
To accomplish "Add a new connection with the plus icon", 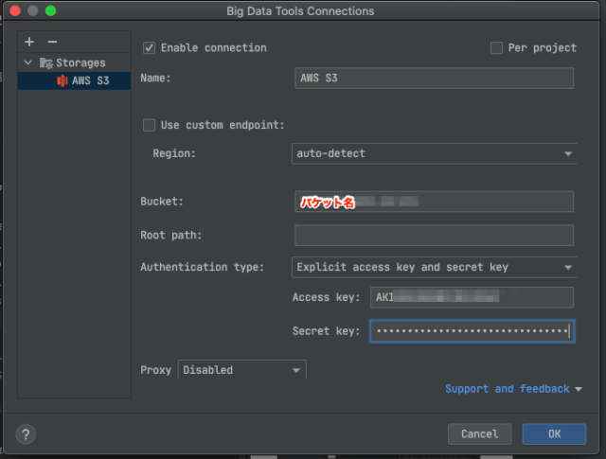I will coord(29,42).
